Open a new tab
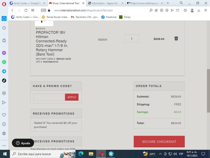This screenshot has height=158, width=210. click(168, 3)
